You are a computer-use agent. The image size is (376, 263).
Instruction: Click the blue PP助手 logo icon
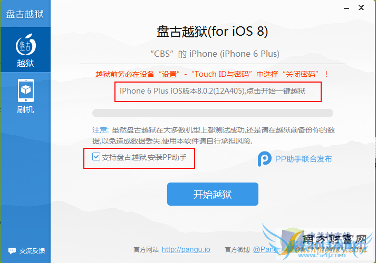(x=265, y=159)
